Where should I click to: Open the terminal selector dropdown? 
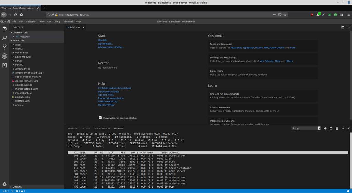(306, 128)
